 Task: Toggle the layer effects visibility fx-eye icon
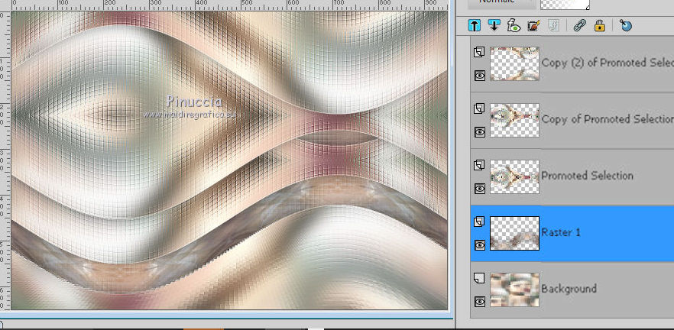coord(514,26)
